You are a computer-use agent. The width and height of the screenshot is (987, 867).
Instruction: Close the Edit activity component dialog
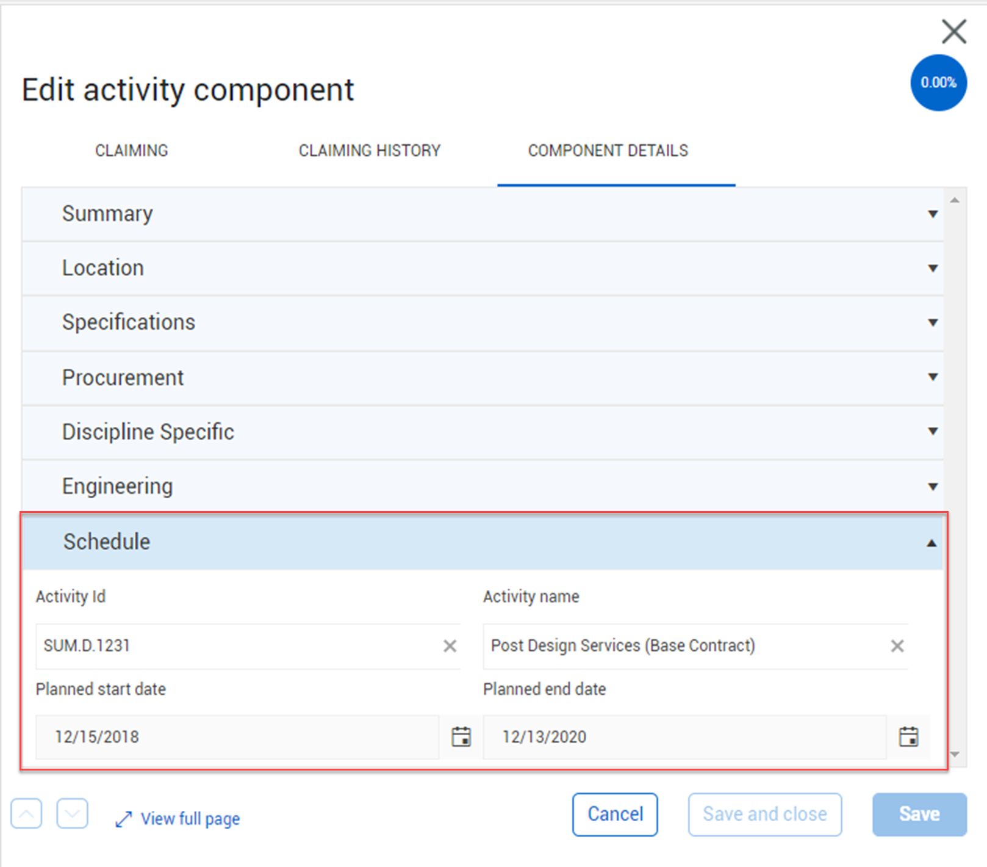(x=953, y=32)
